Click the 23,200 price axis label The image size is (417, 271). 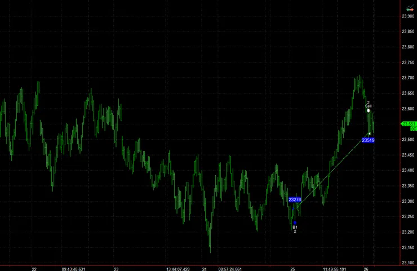(x=408, y=232)
